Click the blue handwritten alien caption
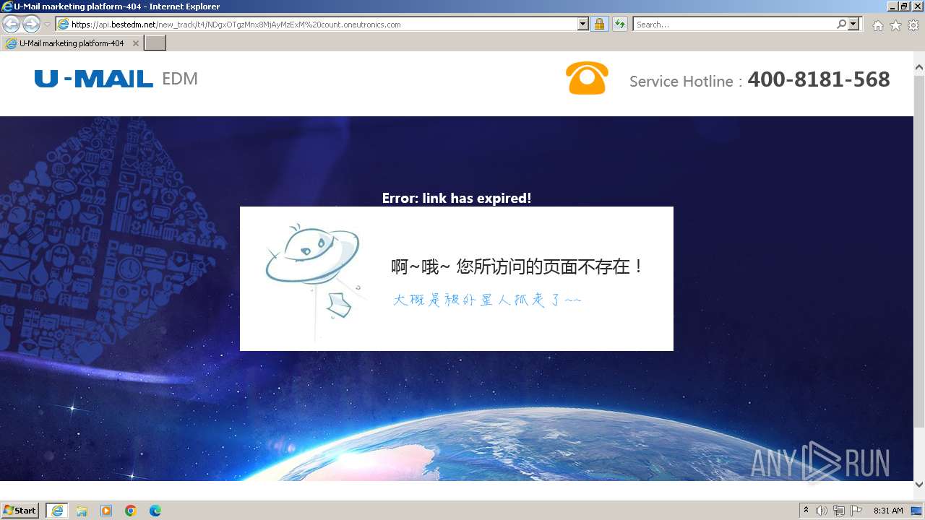Screen dimensions: 925x520 pyautogui.click(x=487, y=300)
